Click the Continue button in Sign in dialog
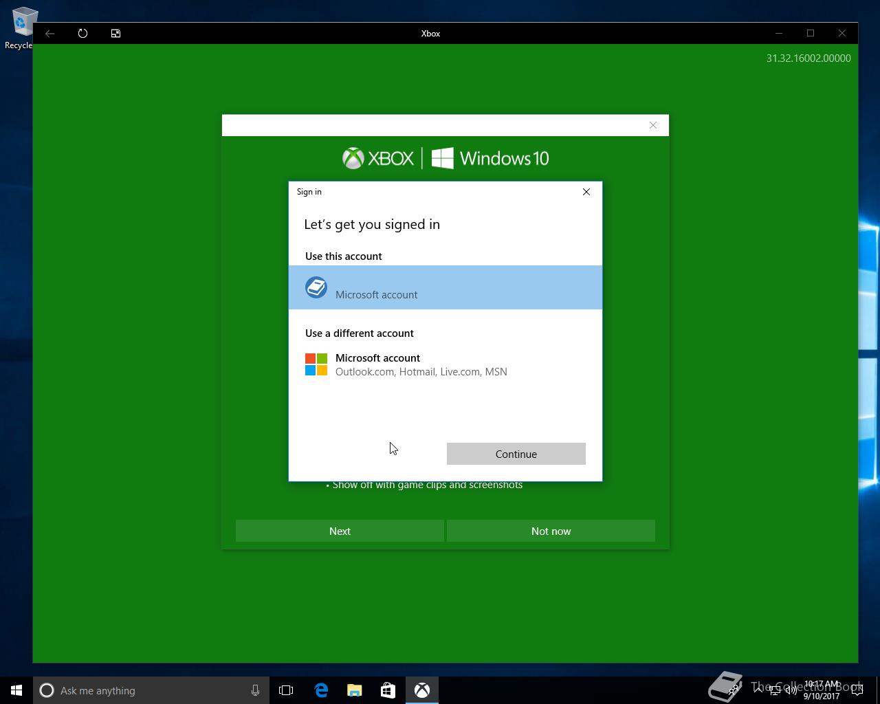 [x=516, y=454]
